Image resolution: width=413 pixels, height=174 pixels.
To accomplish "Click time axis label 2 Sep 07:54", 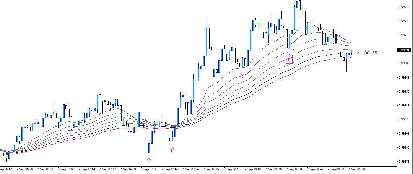I will click(x=191, y=169).
